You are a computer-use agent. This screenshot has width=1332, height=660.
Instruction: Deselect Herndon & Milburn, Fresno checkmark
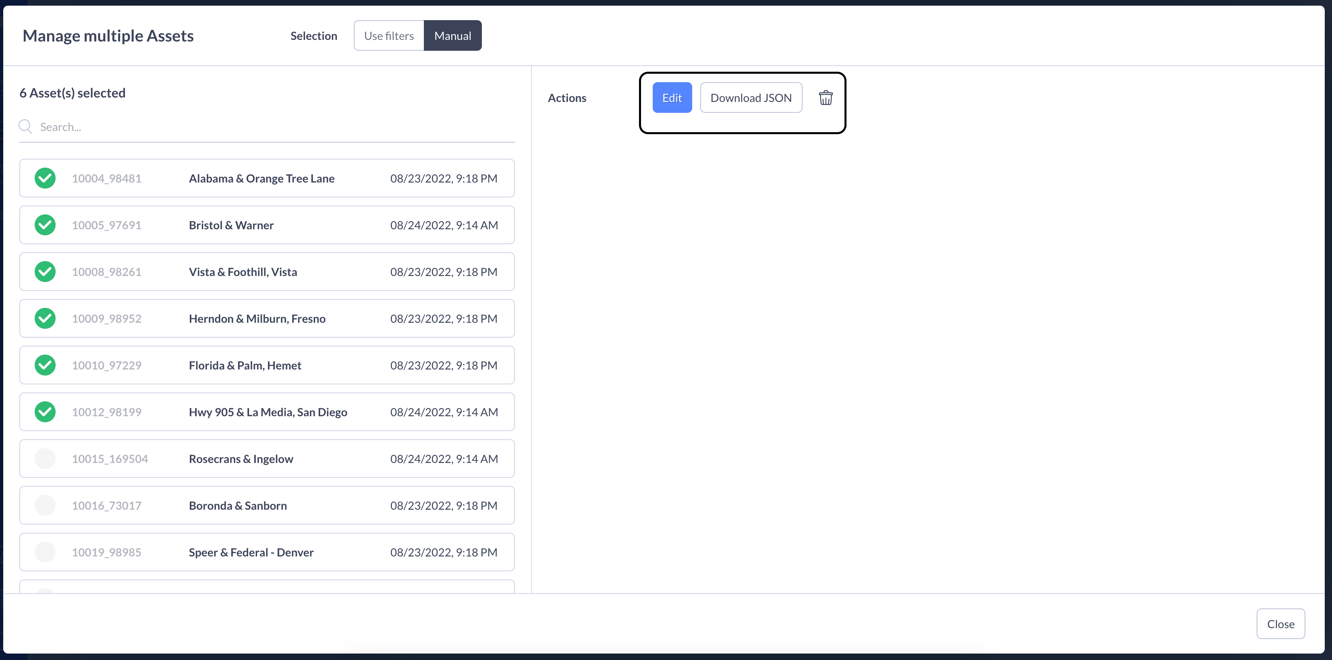click(x=45, y=319)
